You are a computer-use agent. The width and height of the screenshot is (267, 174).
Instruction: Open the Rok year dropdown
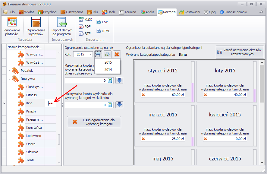pyautogui.click(x=90, y=54)
